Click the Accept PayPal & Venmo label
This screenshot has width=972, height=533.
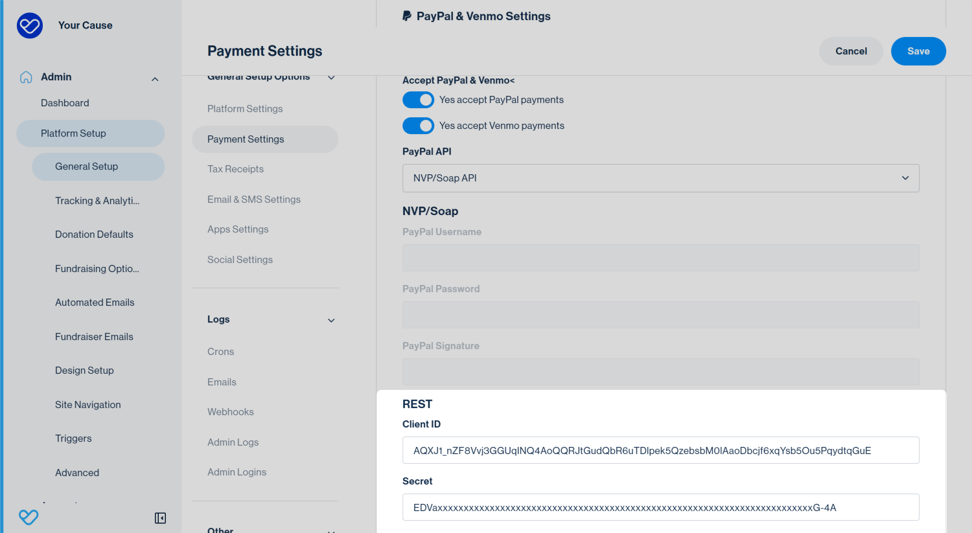pos(458,80)
